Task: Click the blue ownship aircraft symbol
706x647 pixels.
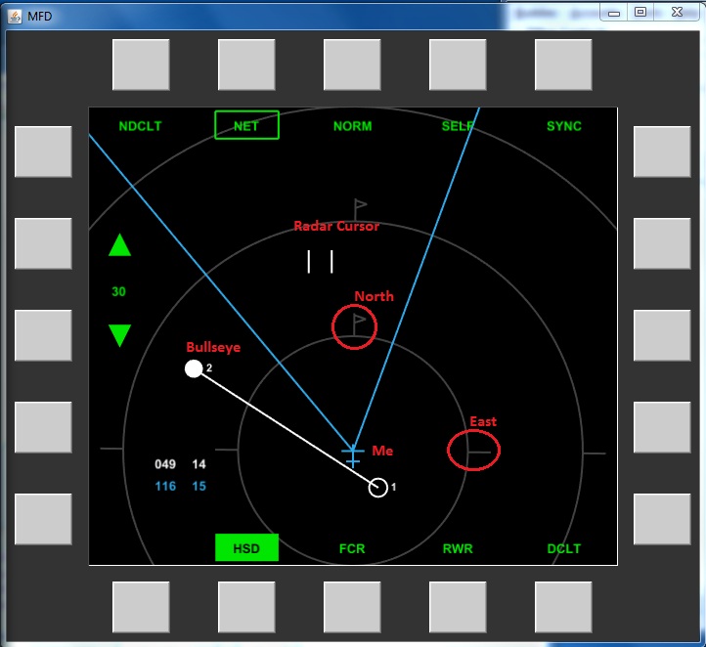Action: coord(353,455)
